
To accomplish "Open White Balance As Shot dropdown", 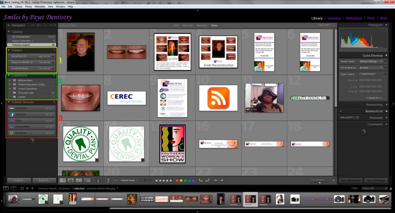I will (x=371, y=68).
